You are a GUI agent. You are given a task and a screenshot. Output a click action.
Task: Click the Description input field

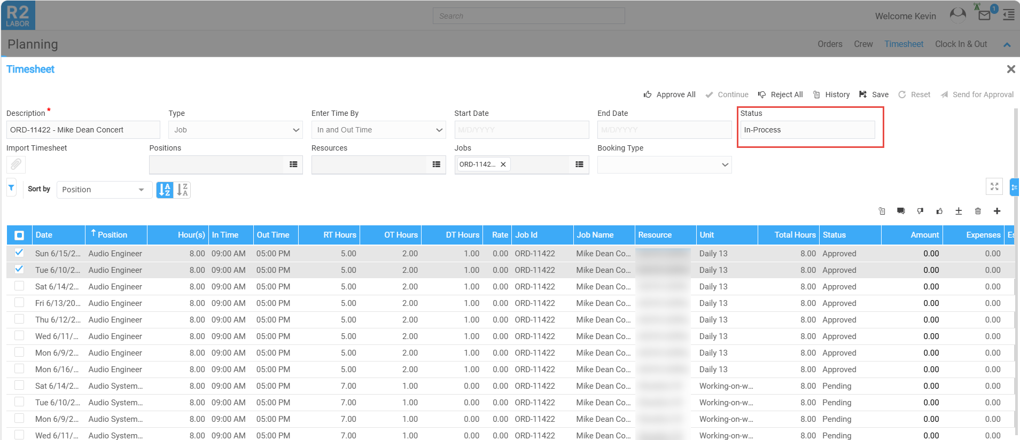tap(83, 130)
